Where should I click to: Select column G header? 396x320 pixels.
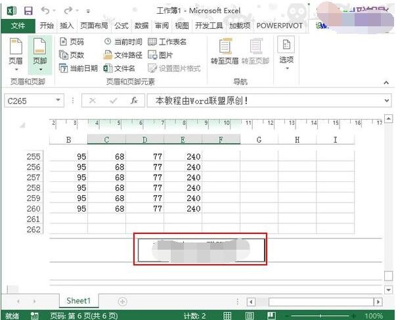coord(259,140)
